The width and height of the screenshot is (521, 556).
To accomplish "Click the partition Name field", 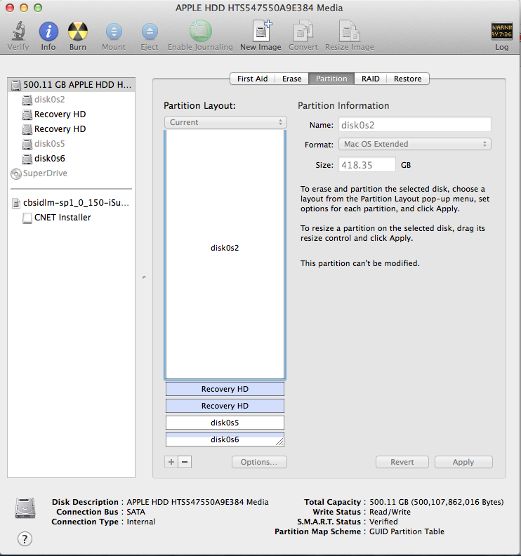I will click(415, 125).
